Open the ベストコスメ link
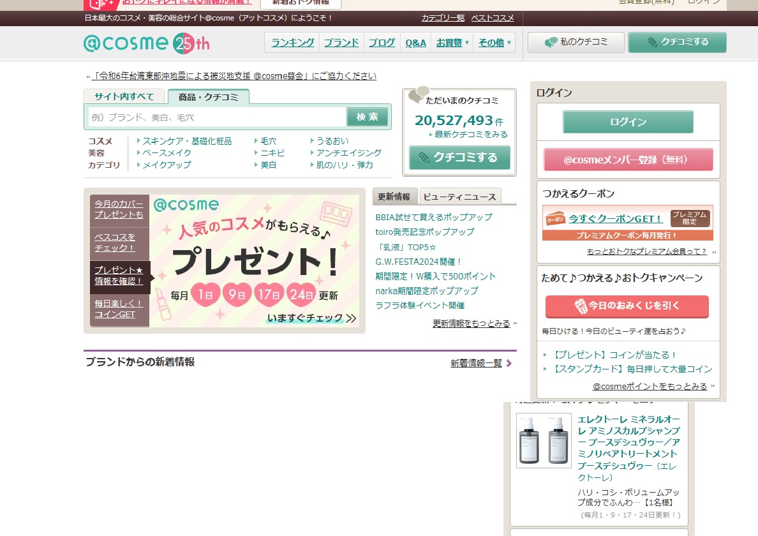This screenshot has width=758, height=536. 491,18
